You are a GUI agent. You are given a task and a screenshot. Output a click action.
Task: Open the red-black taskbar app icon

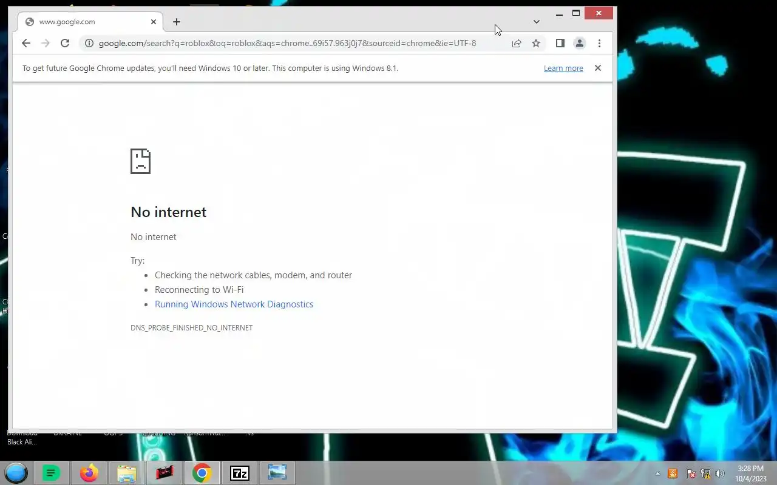tap(165, 473)
